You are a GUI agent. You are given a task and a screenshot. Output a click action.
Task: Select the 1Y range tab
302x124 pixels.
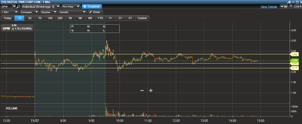click(110, 18)
